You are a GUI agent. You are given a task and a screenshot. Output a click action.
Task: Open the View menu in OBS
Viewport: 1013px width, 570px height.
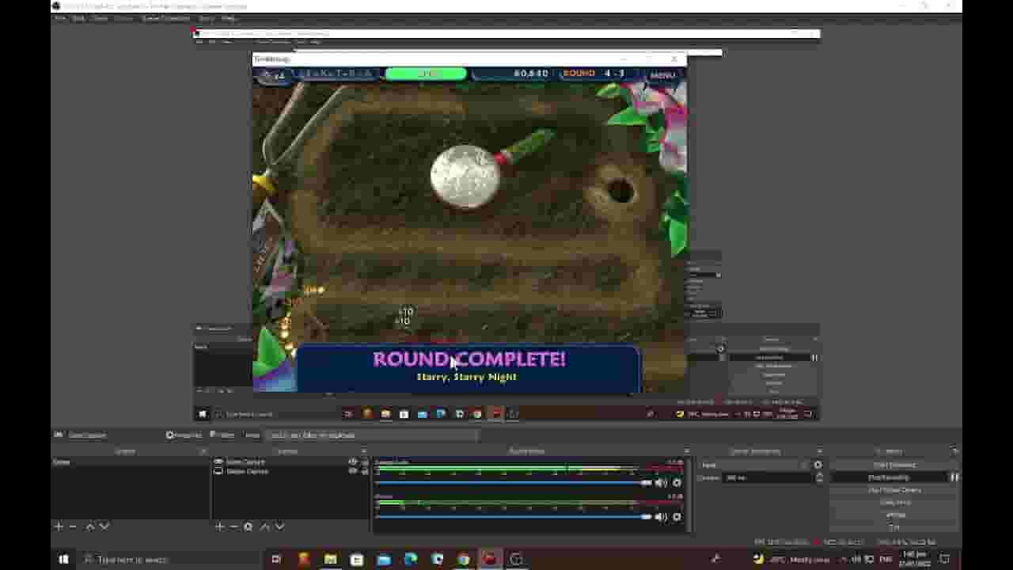(x=100, y=18)
